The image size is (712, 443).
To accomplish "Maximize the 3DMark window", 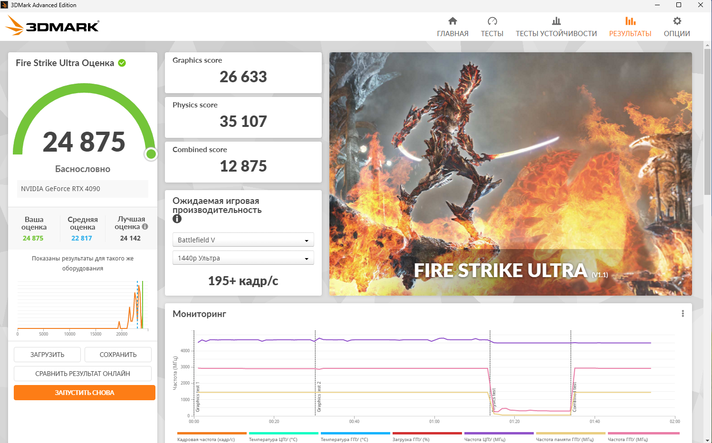I will pos(679,5).
